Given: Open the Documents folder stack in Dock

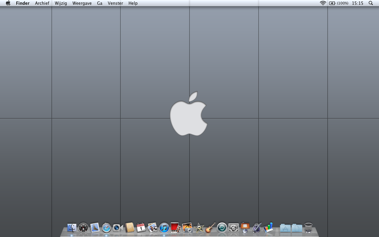Looking at the screenshot, I should pos(297,228).
